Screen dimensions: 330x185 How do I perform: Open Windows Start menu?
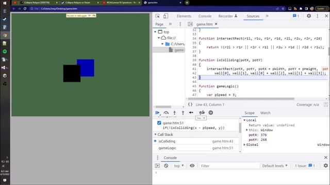click(x=5, y=3)
